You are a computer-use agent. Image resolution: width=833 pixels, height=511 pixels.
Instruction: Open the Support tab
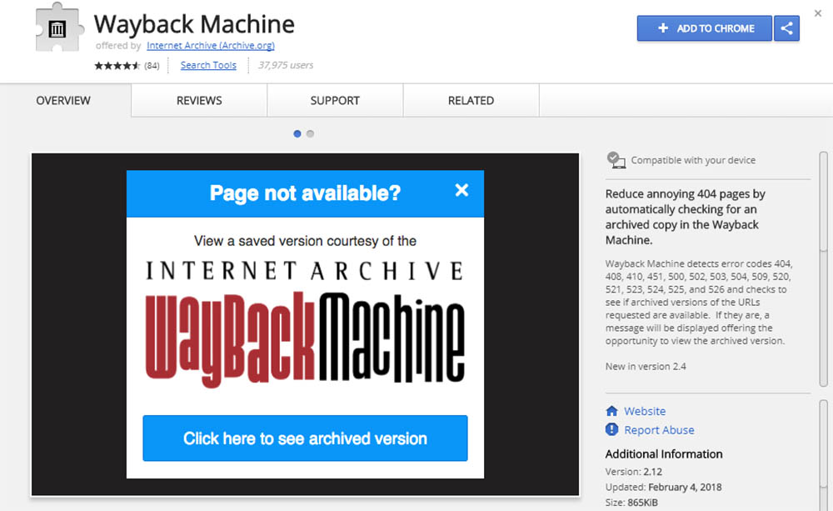[x=335, y=101]
